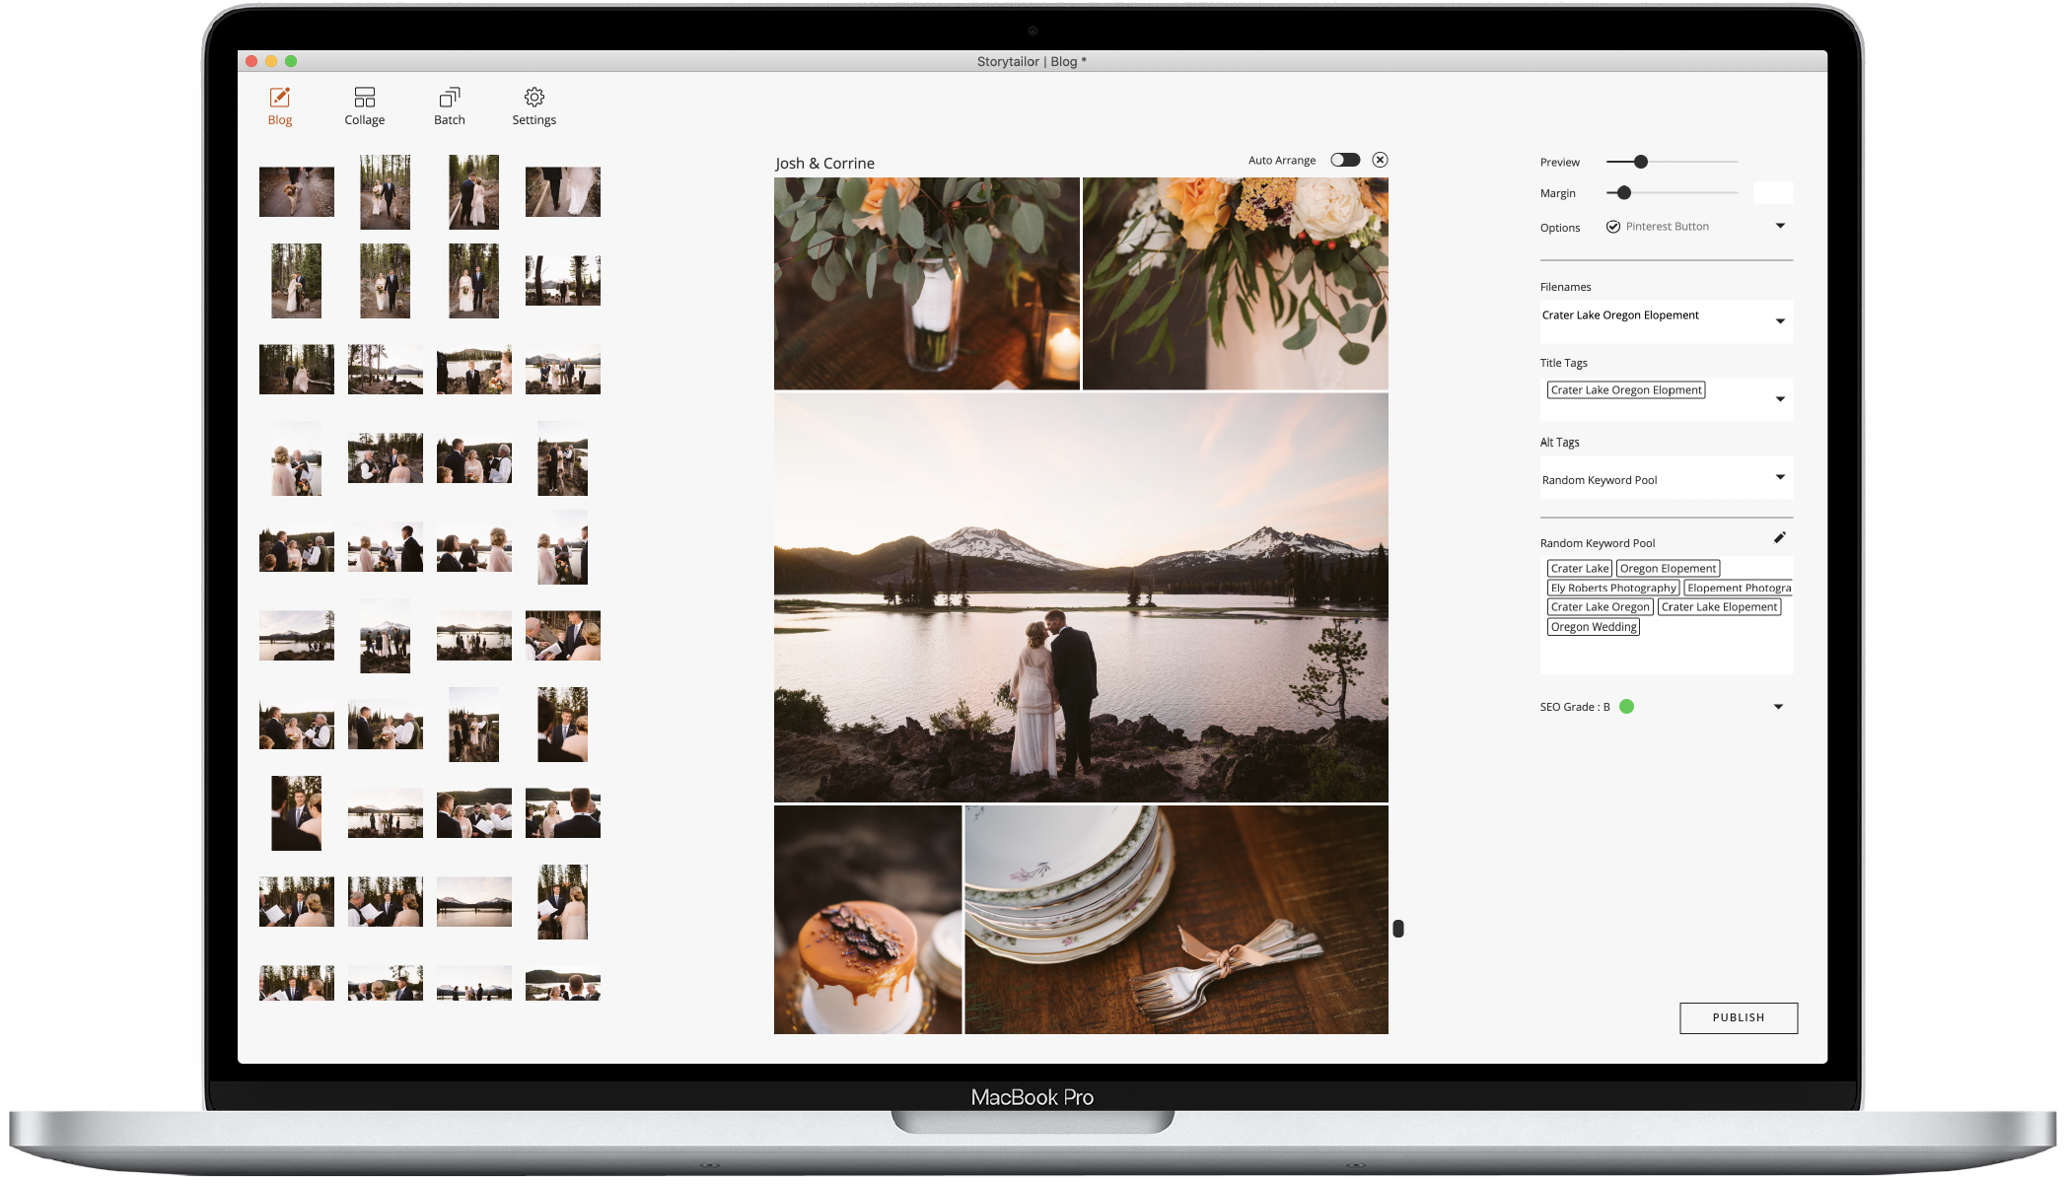2067x1184 pixels.
Task: Click the green macOS fullscreen button
Action: tap(291, 61)
